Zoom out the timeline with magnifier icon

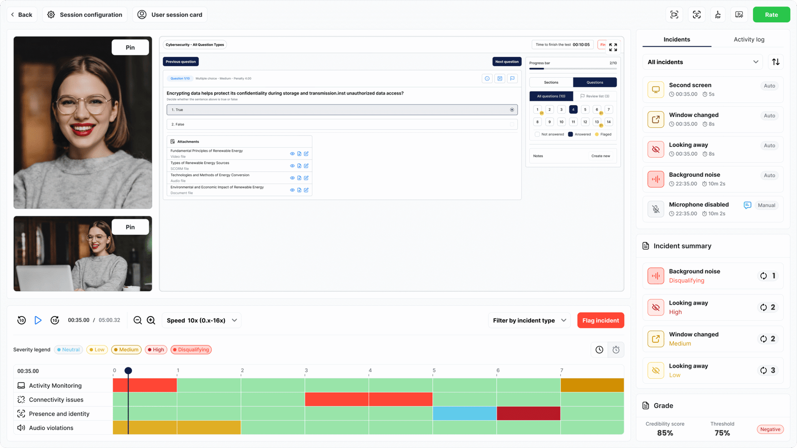pyautogui.click(x=138, y=320)
